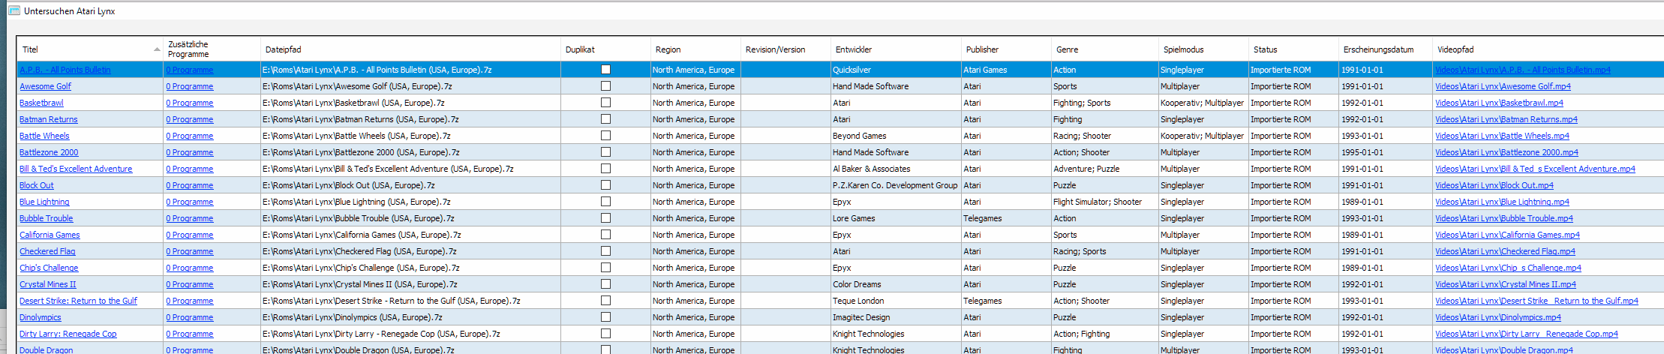Click the Entwickler column header
Screen dimensions: 1664x354
pyautogui.click(x=896, y=49)
